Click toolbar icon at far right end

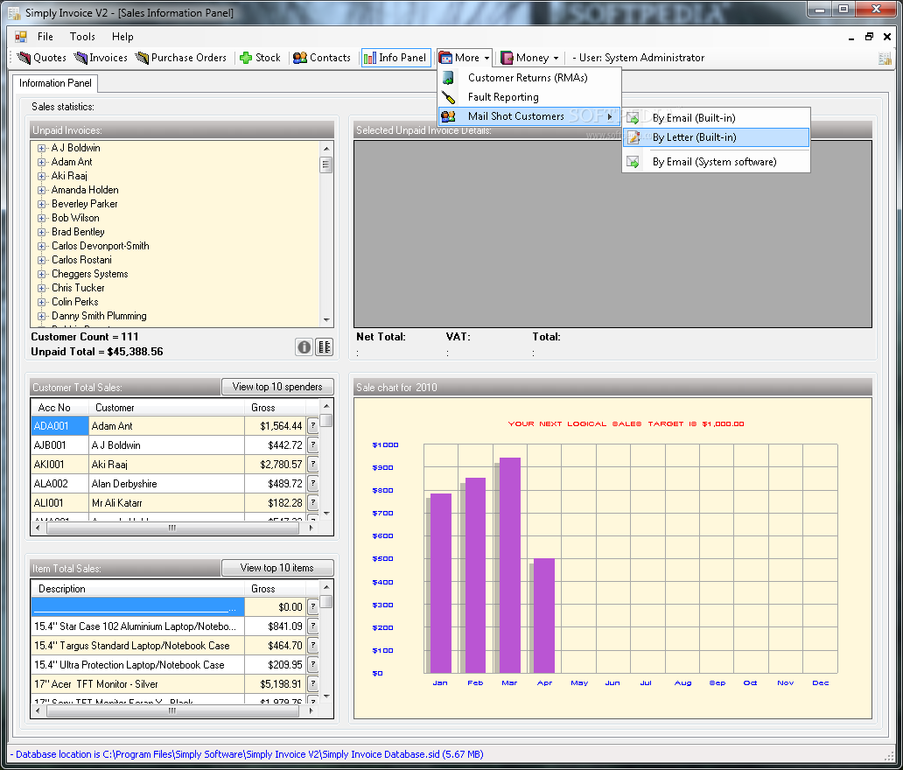pyautogui.click(x=885, y=58)
